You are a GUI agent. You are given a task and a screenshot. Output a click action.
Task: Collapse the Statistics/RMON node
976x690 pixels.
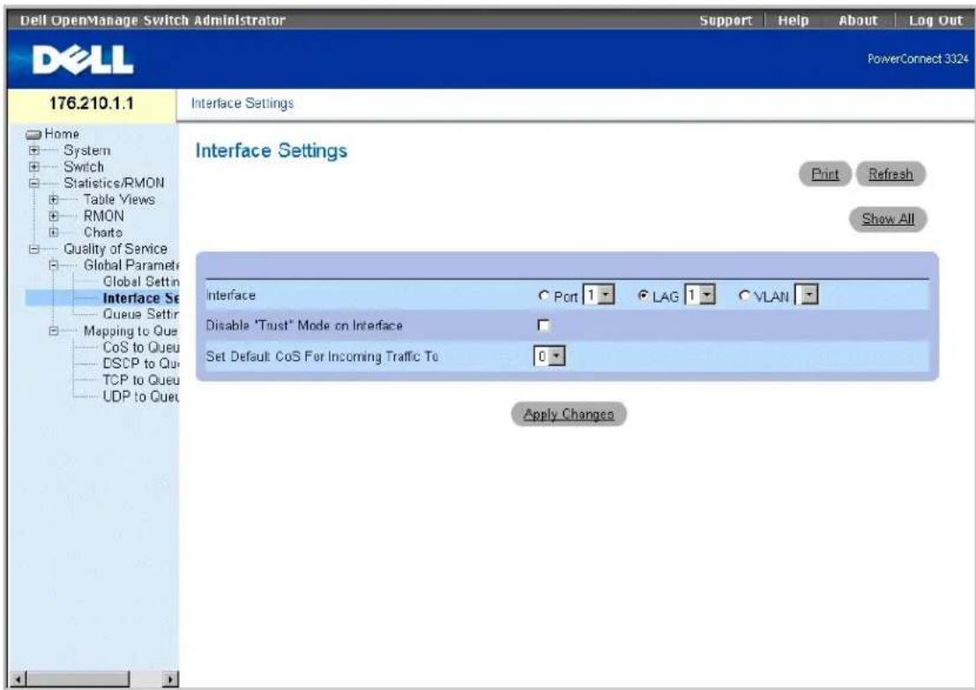pos(34,183)
